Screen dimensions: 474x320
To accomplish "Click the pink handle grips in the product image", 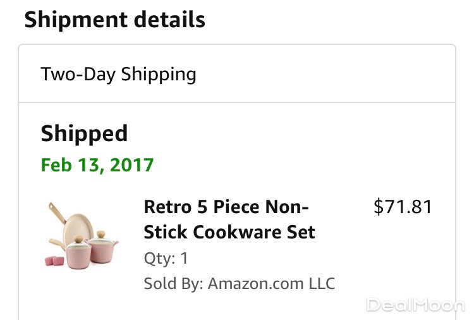I will tap(54, 261).
